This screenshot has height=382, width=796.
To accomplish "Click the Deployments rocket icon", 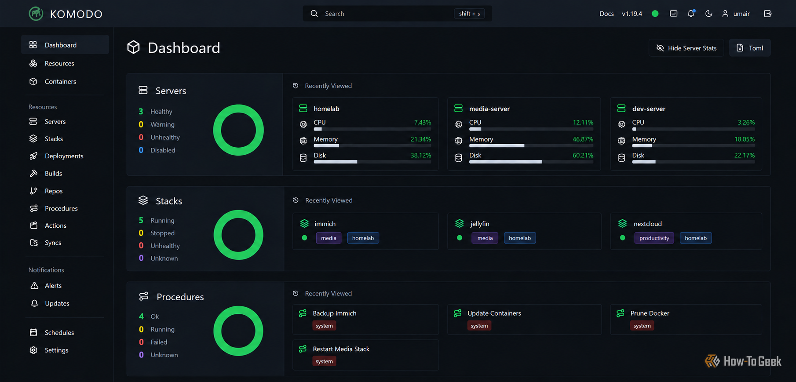I will 33,156.
